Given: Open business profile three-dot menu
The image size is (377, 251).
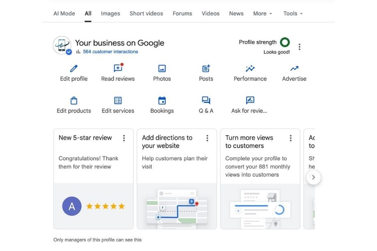Looking at the screenshot, I should point(299,47).
